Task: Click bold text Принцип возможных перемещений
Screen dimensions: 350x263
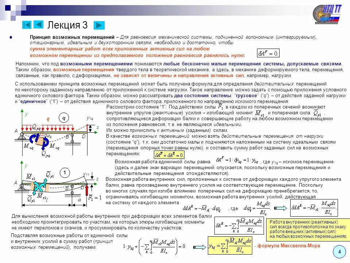Action: pyautogui.click(x=72, y=37)
